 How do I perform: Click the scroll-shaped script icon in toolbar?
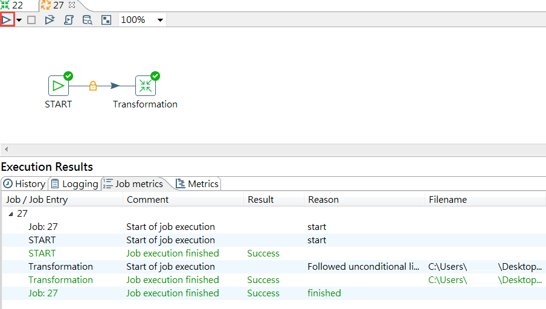click(68, 20)
